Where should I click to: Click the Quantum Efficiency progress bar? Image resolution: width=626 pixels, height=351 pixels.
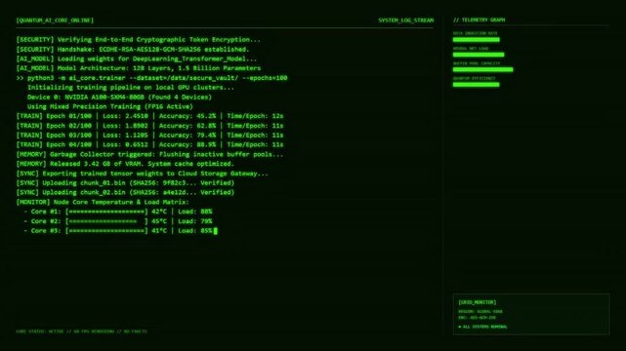point(476,85)
